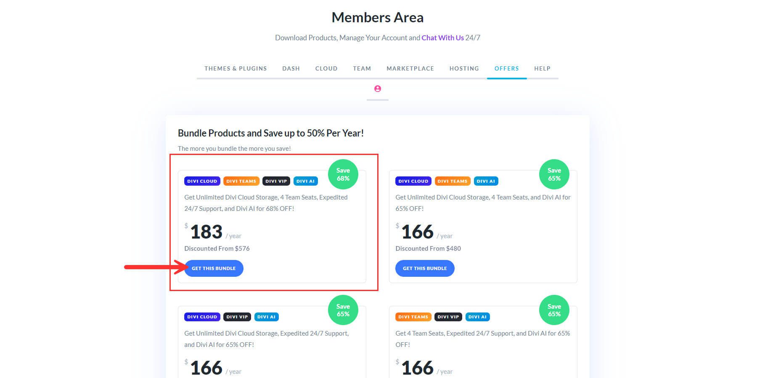Click the DIVI CLOUD badge on the highlighted bundle
The height and width of the screenshot is (378, 757).
point(202,181)
